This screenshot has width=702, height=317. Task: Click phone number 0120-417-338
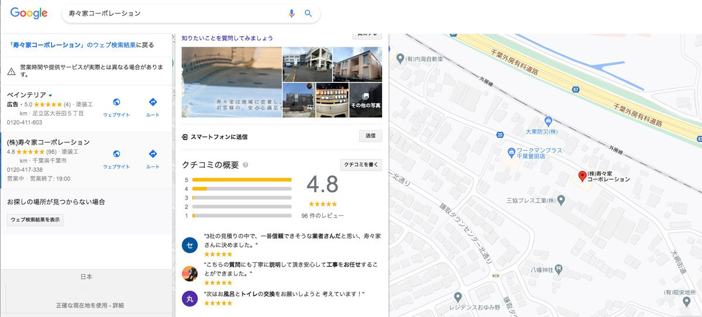[x=25, y=170]
